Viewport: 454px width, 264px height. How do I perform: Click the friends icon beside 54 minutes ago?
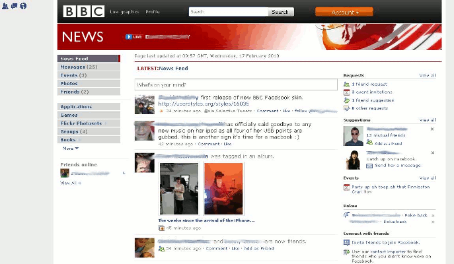161,248
